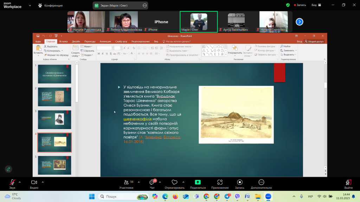Click the green encryption shield icon
This screenshot has height=202, width=360.
288,5
